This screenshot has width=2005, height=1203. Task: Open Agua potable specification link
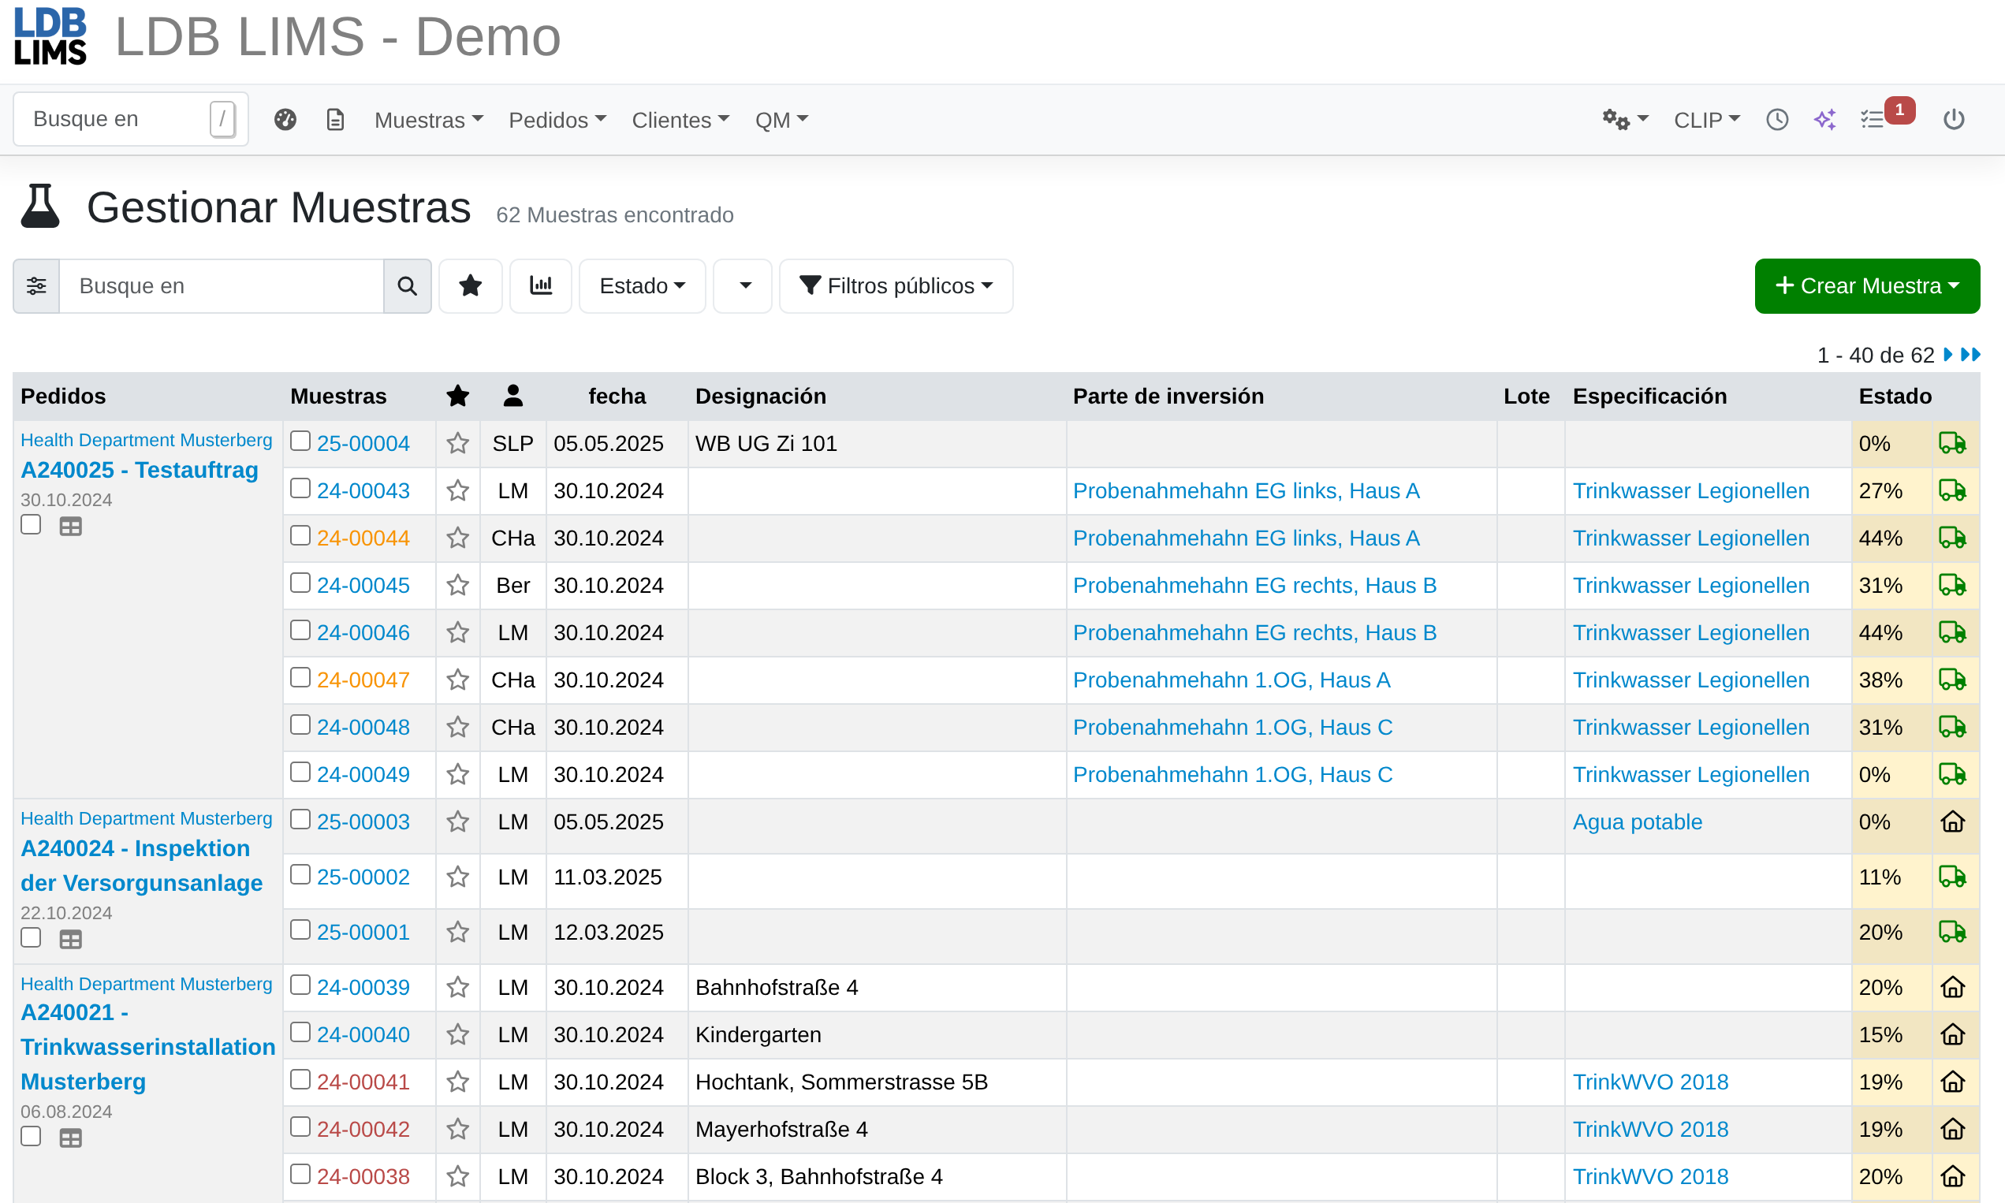[1637, 822]
